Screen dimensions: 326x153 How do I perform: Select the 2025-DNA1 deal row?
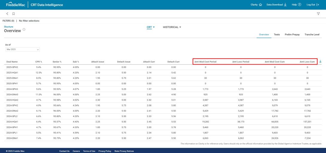click(163, 78)
